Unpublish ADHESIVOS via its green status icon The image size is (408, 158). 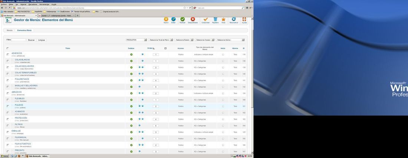coord(131,54)
